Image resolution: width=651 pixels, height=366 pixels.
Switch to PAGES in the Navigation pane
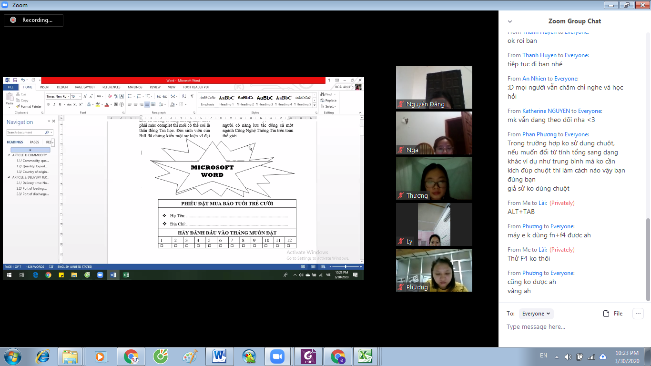pyautogui.click(x=34, y=142)
